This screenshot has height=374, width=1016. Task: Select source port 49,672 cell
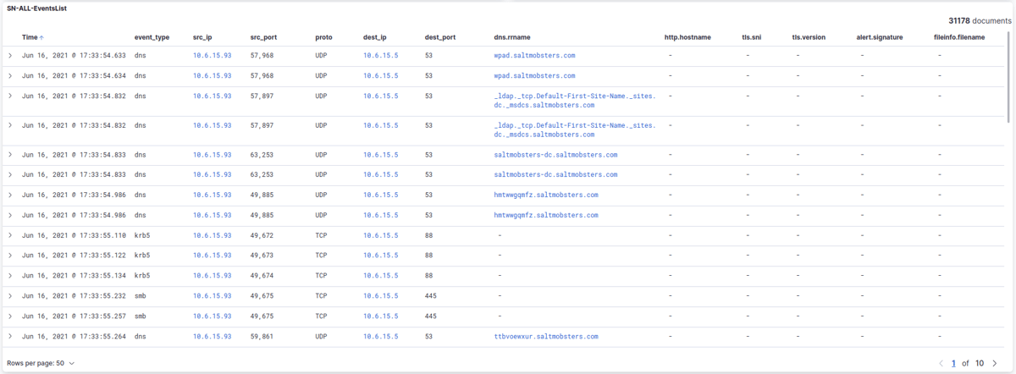click(x=262, y=234)
